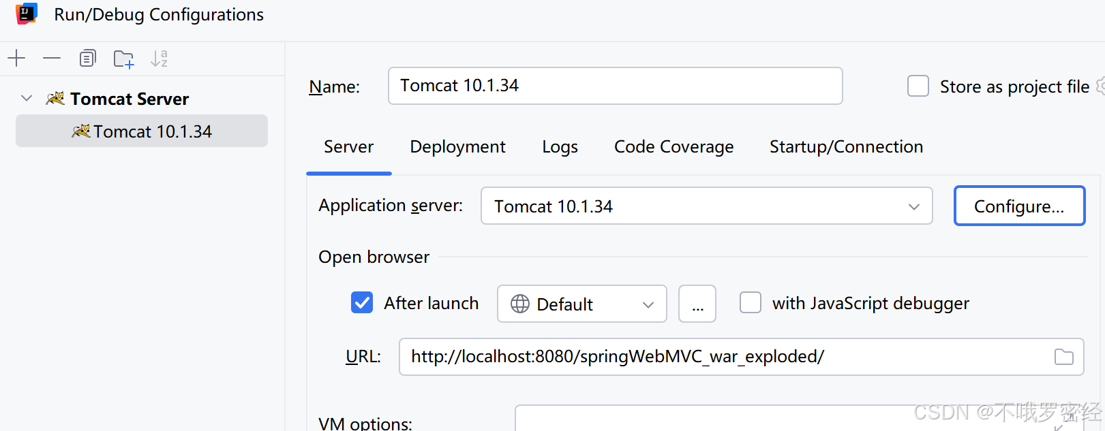The height and width of the screenshot is (431, 1105).
Task: Open the Application server dropdown
Action: click(x=706, y=206)
